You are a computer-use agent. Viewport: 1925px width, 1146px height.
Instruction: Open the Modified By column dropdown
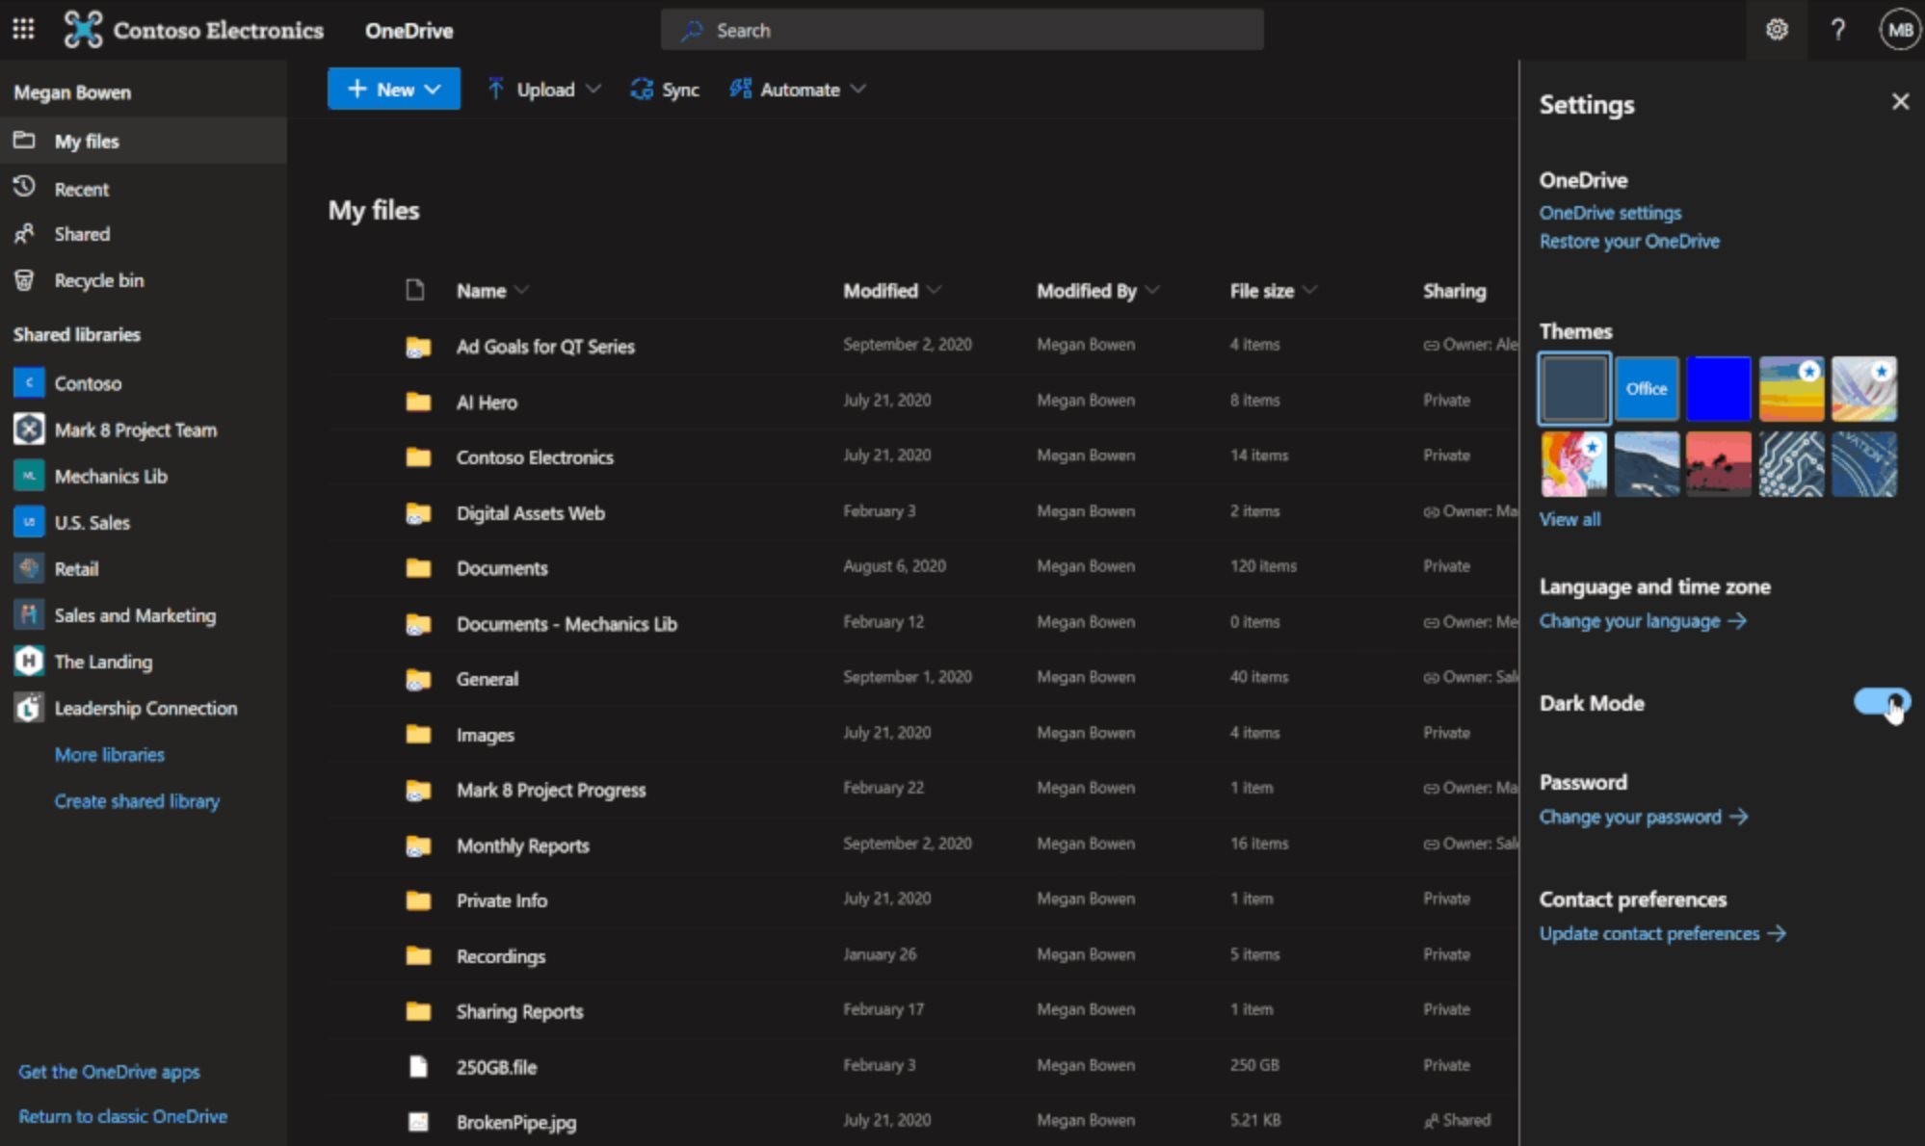[x=1152, y=290]
